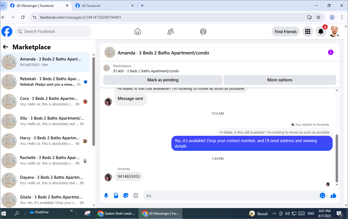
Task: Attach a photo using the image icon
Action: click(116, 195)
